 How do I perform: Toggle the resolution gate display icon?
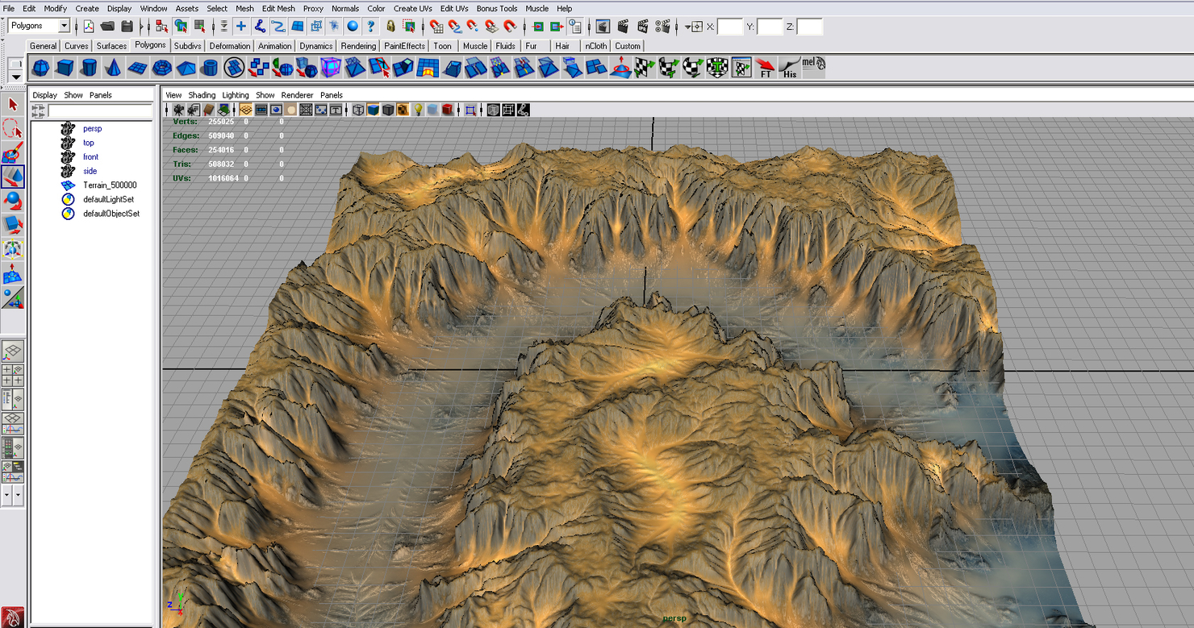pyautogui.click(x=276, y=110)
